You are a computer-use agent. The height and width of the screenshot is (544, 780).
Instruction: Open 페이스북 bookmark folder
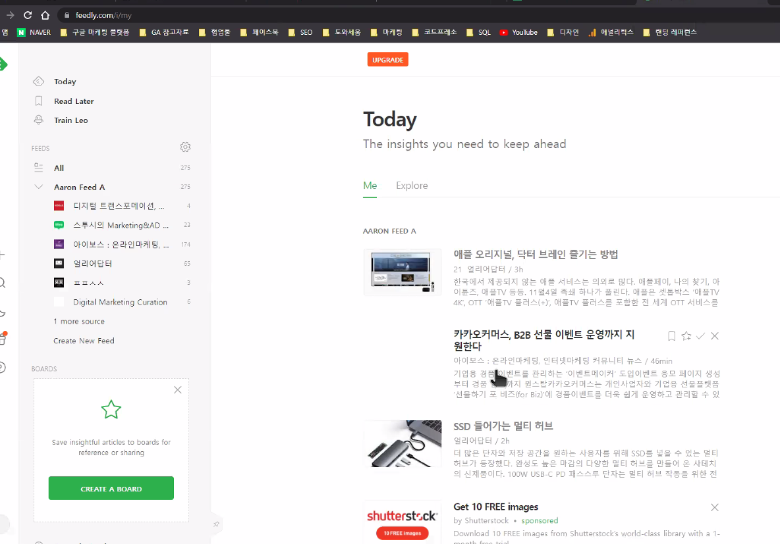tap(259, 32)
